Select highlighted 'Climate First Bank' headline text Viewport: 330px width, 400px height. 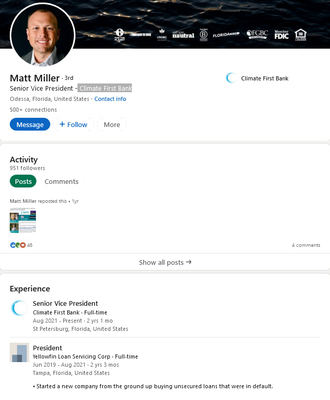point(105,88)
